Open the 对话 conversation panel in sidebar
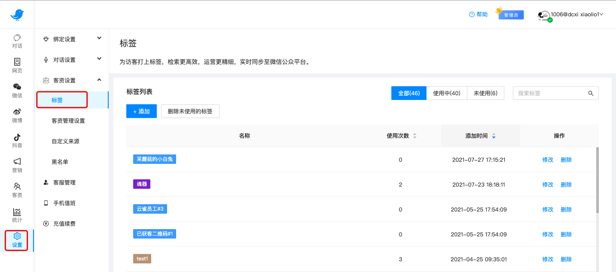Viewport: 616px width, 272px height. (17, 41)
